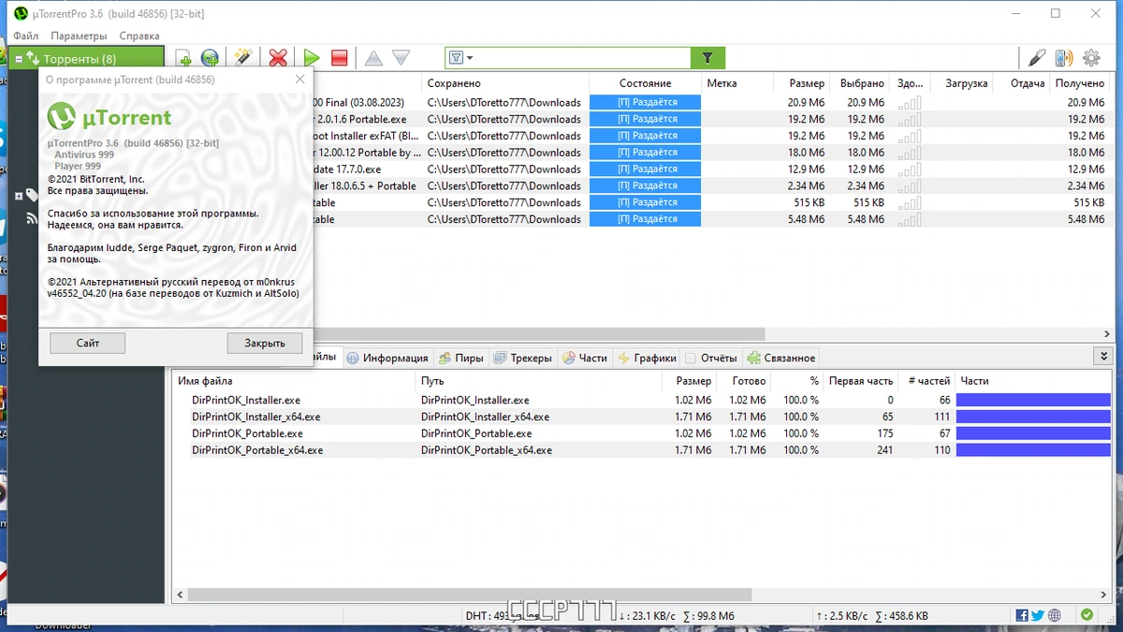
Task: Click the Add Torrent toolbar icon
Action: pyautogui.click(x=183, y=58)
